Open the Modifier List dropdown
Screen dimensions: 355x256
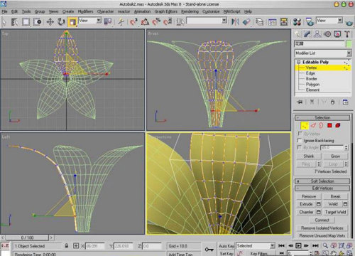[323, 53]
